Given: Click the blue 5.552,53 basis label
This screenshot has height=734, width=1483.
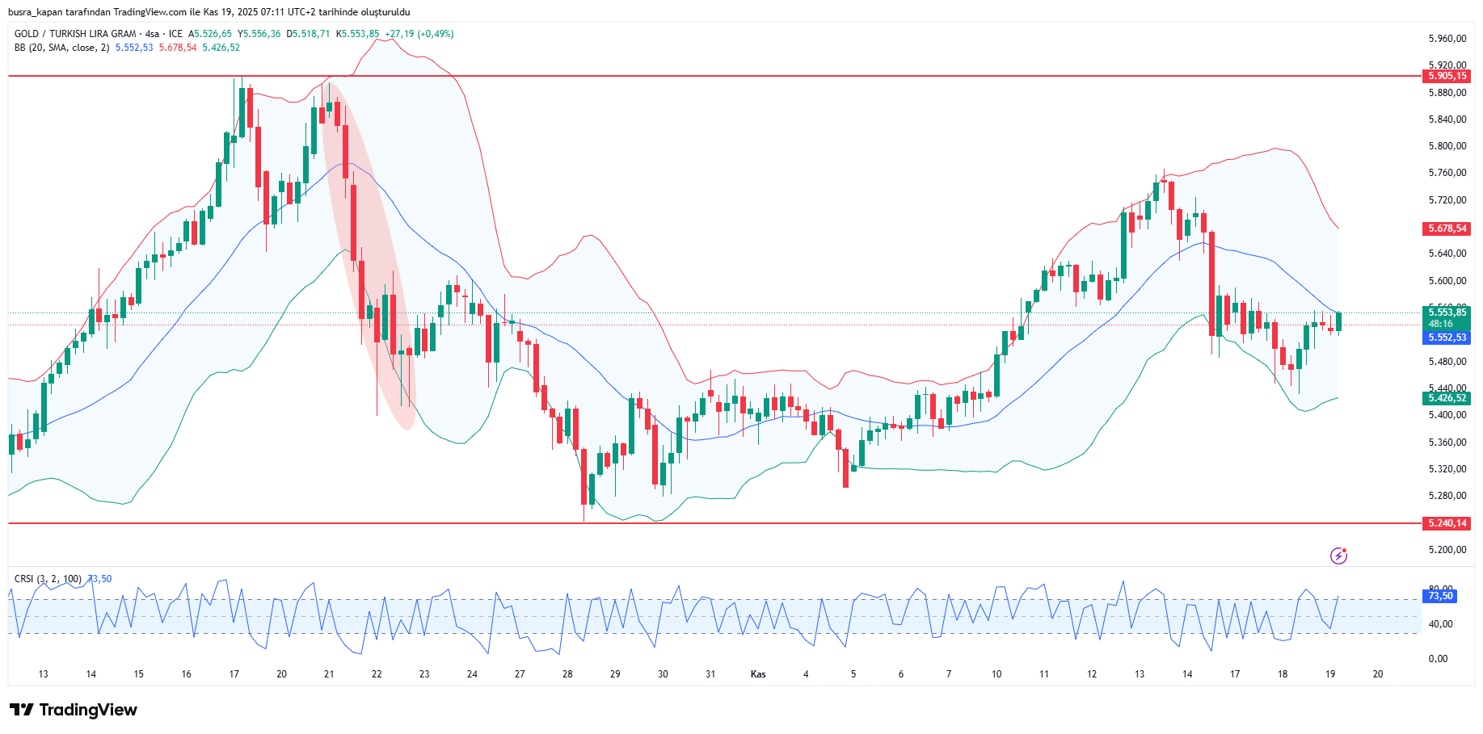Looking at the screenshot, I should 1447,338.
